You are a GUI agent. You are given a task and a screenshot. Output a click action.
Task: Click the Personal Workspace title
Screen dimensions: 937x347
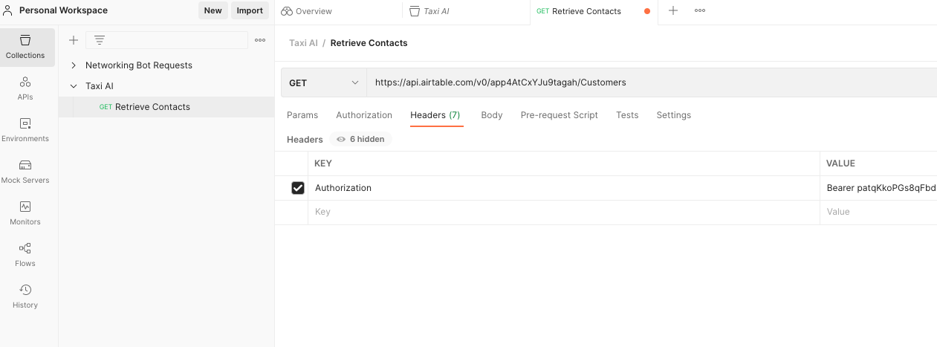pyautogui.click(x=63, y=10)
